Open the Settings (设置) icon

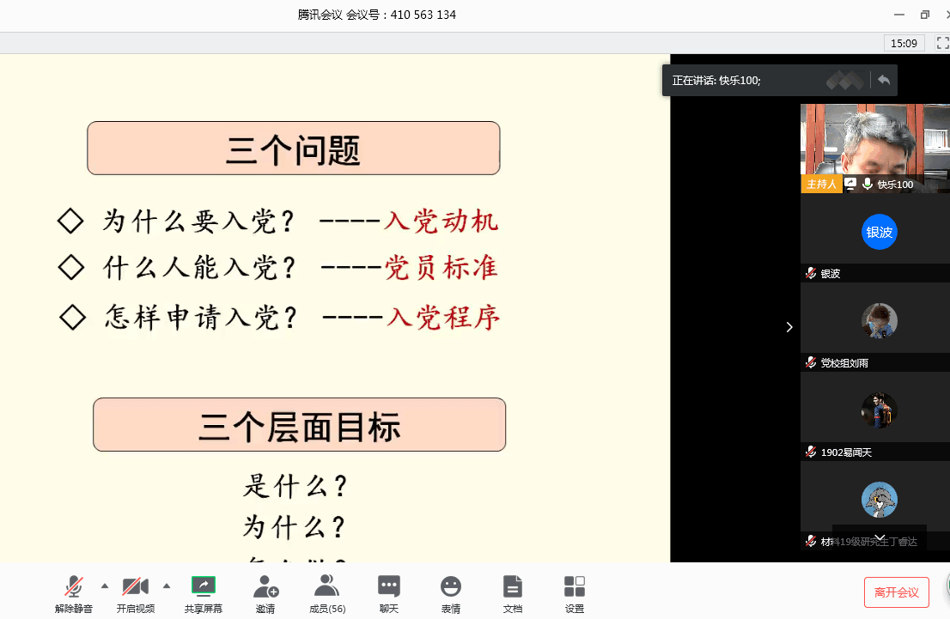(x=575, y=592)
